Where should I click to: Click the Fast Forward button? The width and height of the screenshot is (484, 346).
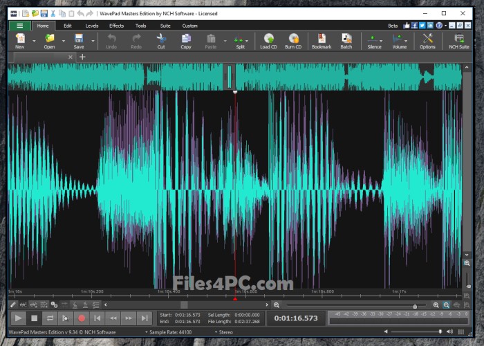click(x=129, y=318)
